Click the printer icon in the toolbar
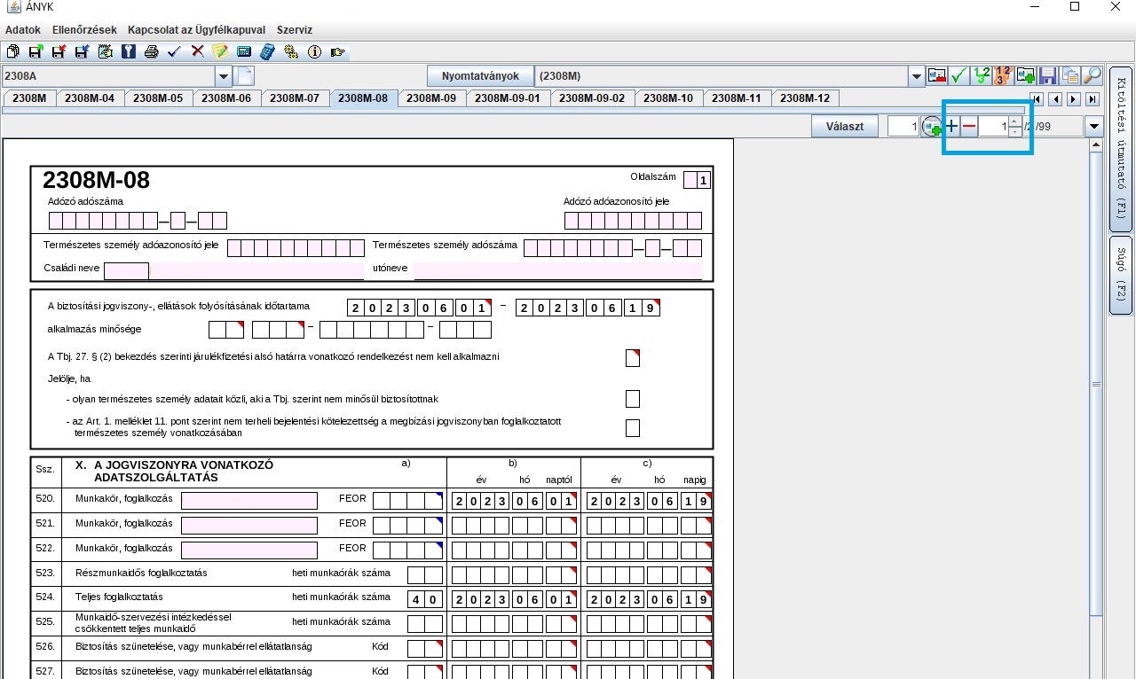Screen dimensions: 1136x679 [x=151, y=52]
